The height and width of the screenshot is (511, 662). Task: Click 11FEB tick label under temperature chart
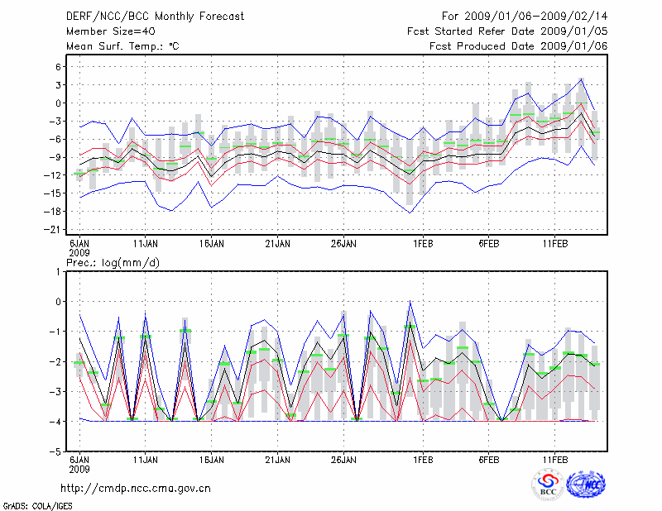(x=554, y=244)
